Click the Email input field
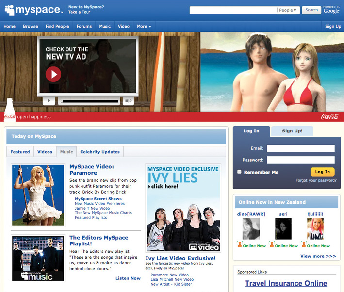The height and width of the screenshot is (292, 344). 300,148
